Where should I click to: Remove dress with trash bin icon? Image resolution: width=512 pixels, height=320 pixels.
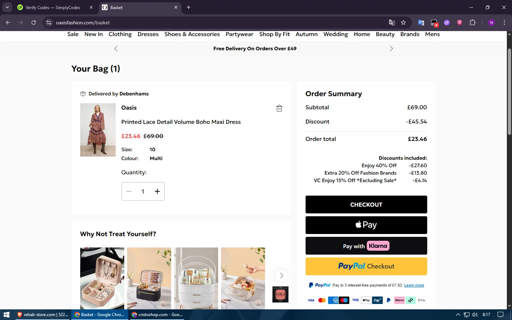[x=279, y=108]
